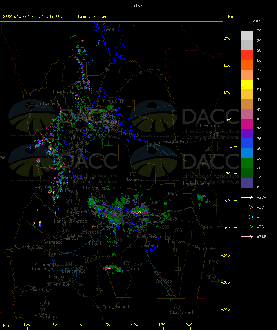Click the green VBCU arrow icon
This screenshot has height=330, width=277.
click(247, 227)
